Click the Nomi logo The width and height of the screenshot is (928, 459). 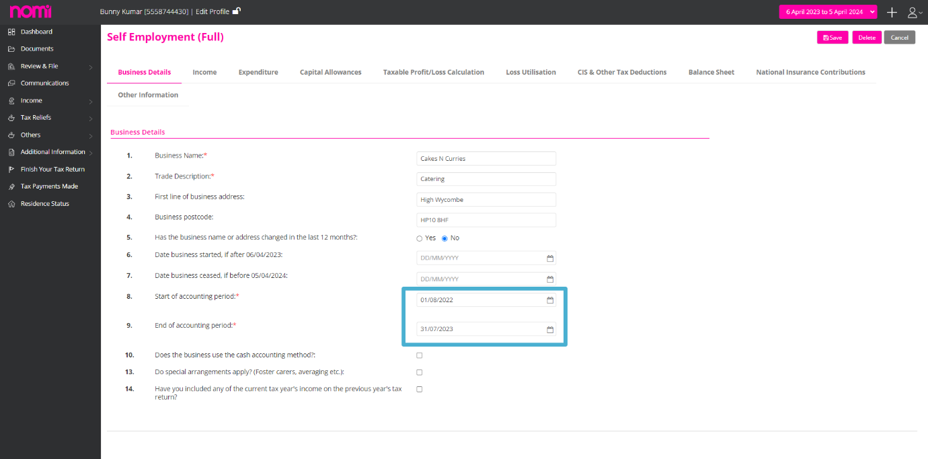click(x=30, y=11)
